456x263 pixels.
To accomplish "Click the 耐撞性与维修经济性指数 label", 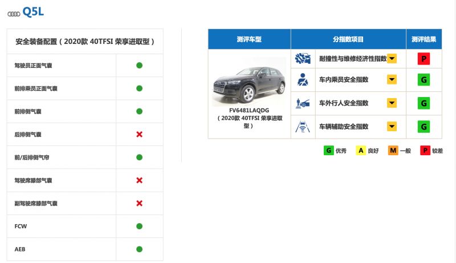I will (353, 59).
